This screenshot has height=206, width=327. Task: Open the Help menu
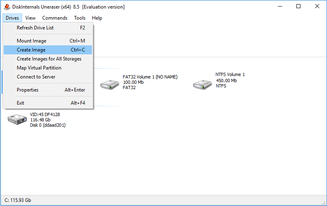[97, 18]
